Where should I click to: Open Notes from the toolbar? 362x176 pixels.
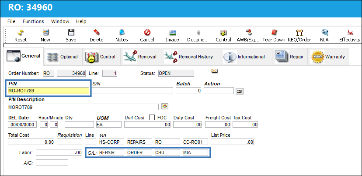tap(122, 32)
